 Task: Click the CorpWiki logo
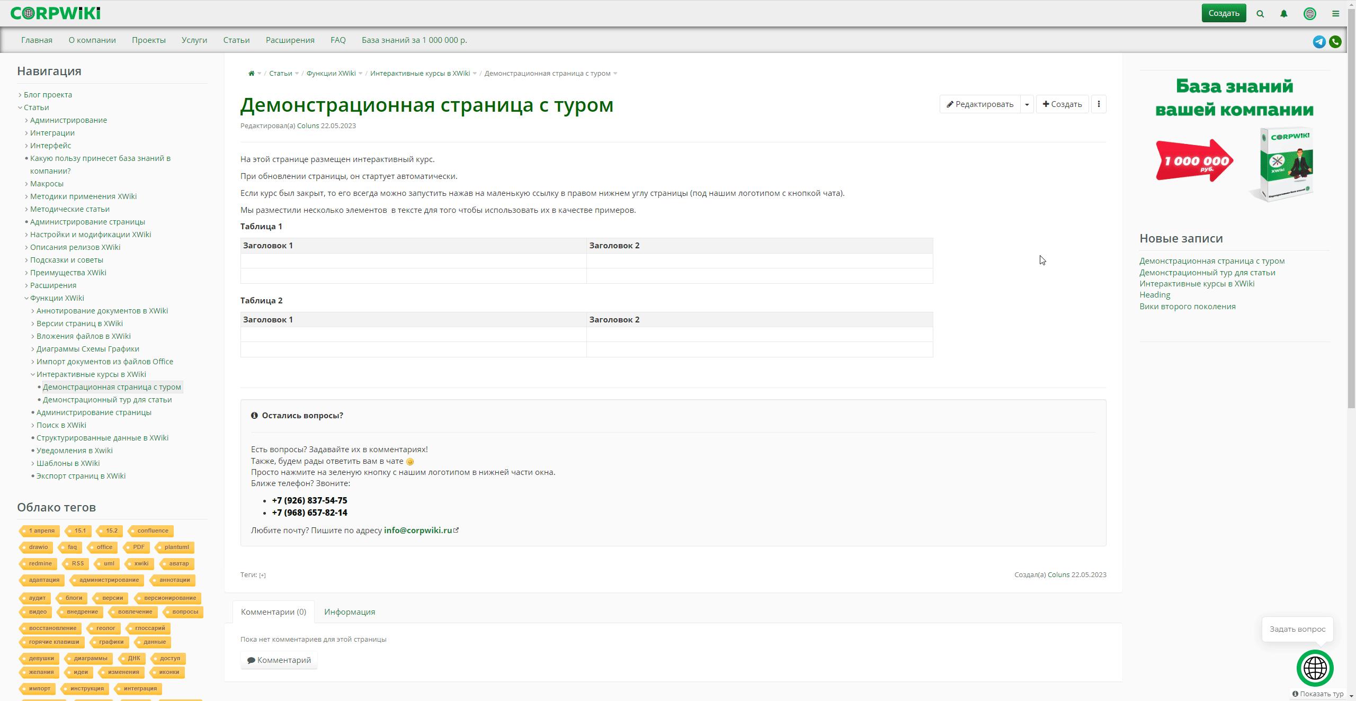coord(55,13)
